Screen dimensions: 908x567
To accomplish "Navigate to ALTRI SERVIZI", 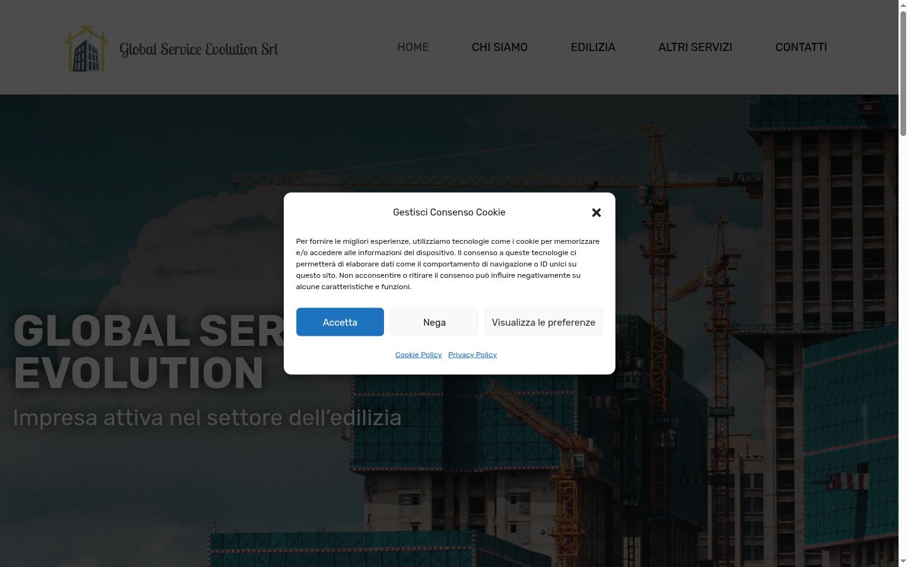I will 695,47.
